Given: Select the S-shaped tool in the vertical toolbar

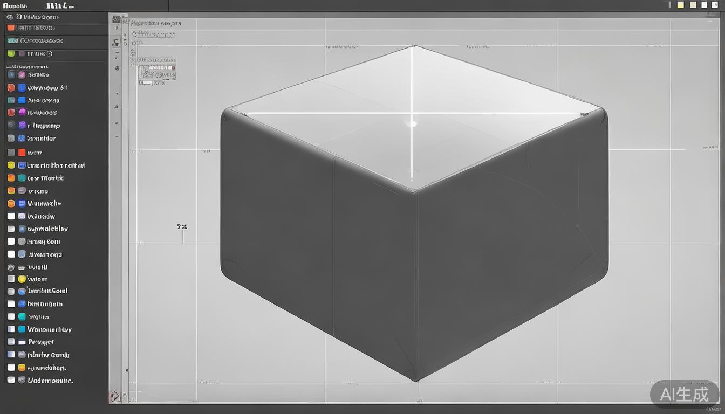Looking at the screenshot, I should tap(116, 43).
